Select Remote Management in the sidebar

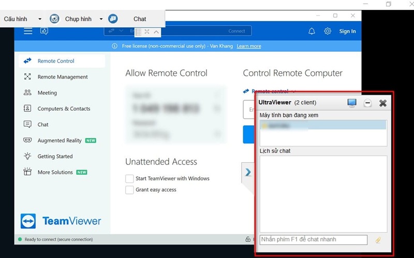(x=62, y=77)
